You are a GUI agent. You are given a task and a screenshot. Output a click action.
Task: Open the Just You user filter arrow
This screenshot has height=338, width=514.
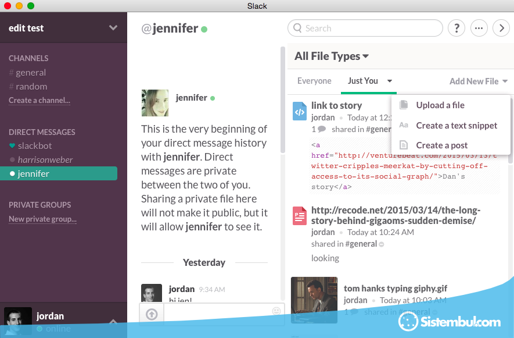[390, 81]
